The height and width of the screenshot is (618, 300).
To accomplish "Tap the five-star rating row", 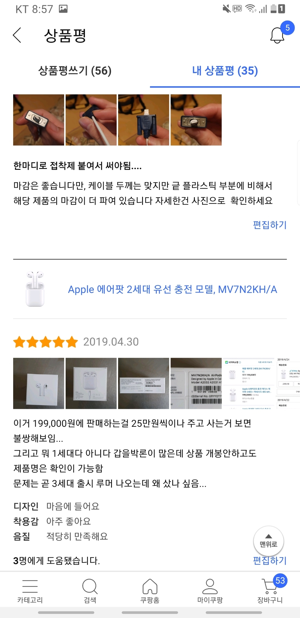I will pos(46,342).
